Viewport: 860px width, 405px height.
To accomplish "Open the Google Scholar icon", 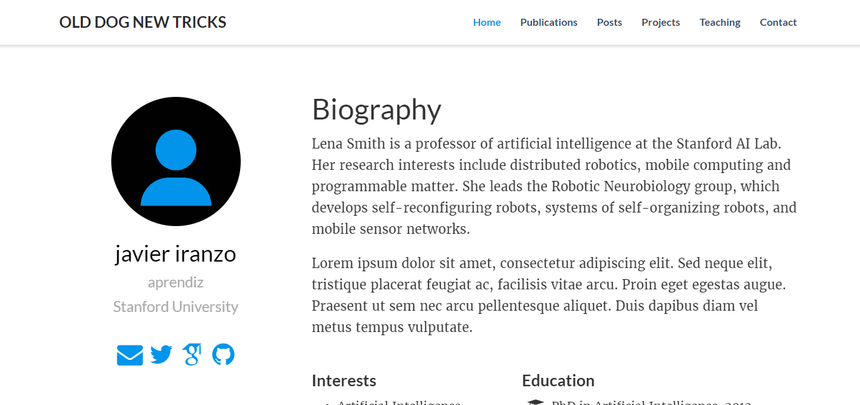I will click(x=192, y=355).
